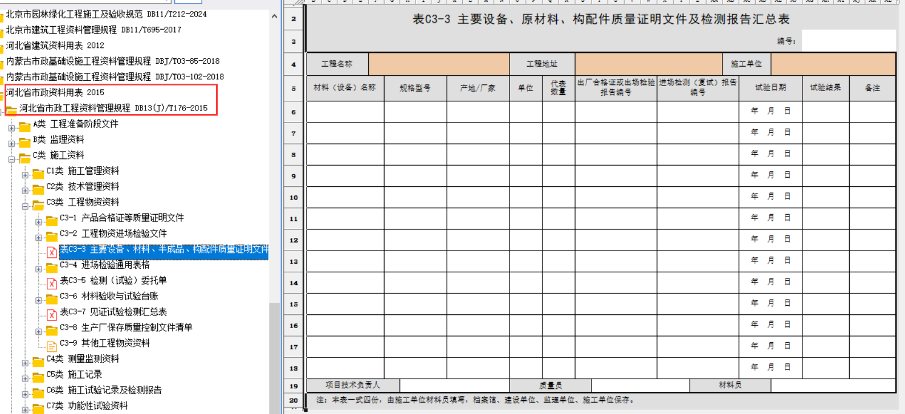Click the 规格型号 column header
Screen dimensions: 905x414
tap(415, 88)
